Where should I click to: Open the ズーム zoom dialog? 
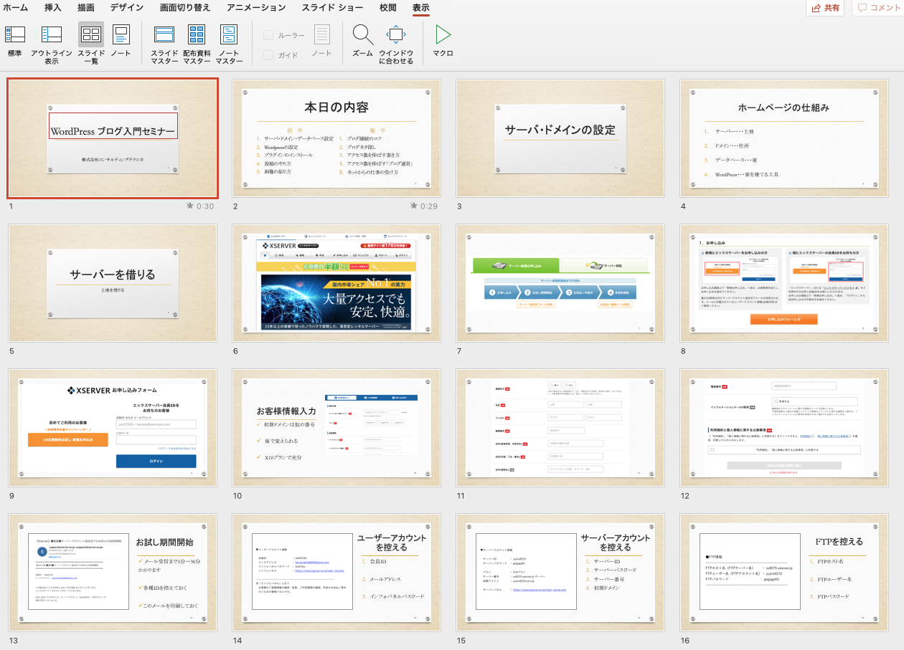pos(362,42)
